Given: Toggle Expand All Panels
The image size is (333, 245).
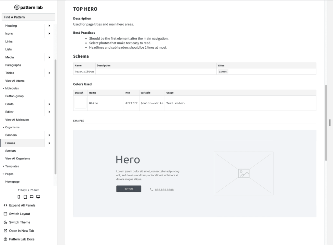Looking at the screenshot, I should (x=22, y=205).
